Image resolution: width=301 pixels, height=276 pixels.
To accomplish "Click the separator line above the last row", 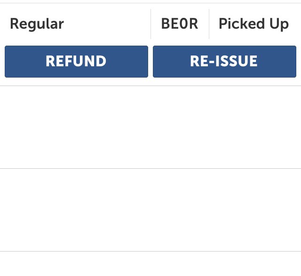I will coord(150,251).
